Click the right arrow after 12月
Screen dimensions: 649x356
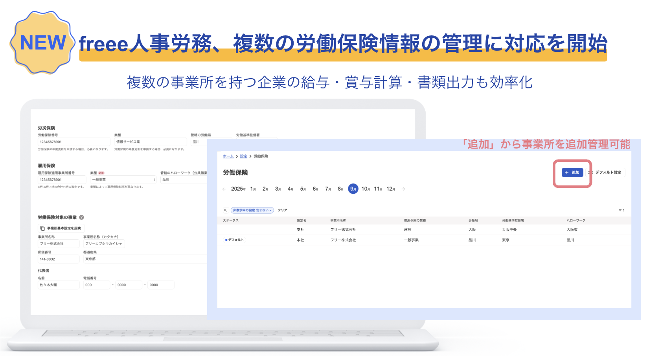(403, 189)
